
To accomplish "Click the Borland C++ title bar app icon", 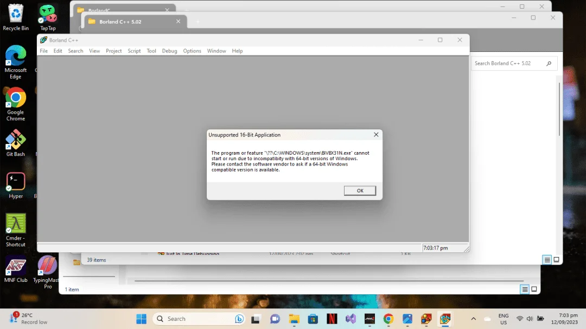I will pos(43,40).
